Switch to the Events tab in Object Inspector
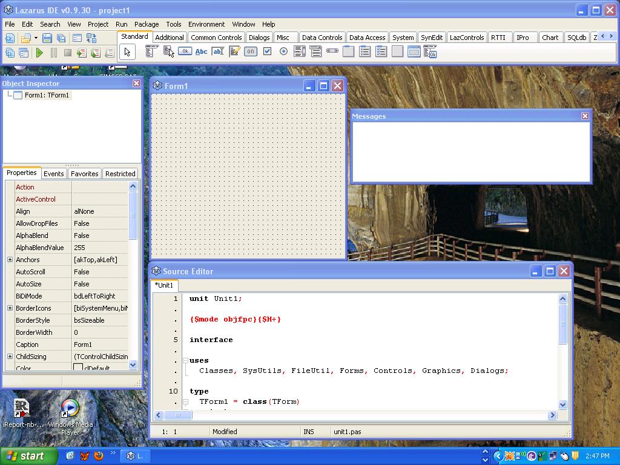The image size is (620, 465). point(53,173)
